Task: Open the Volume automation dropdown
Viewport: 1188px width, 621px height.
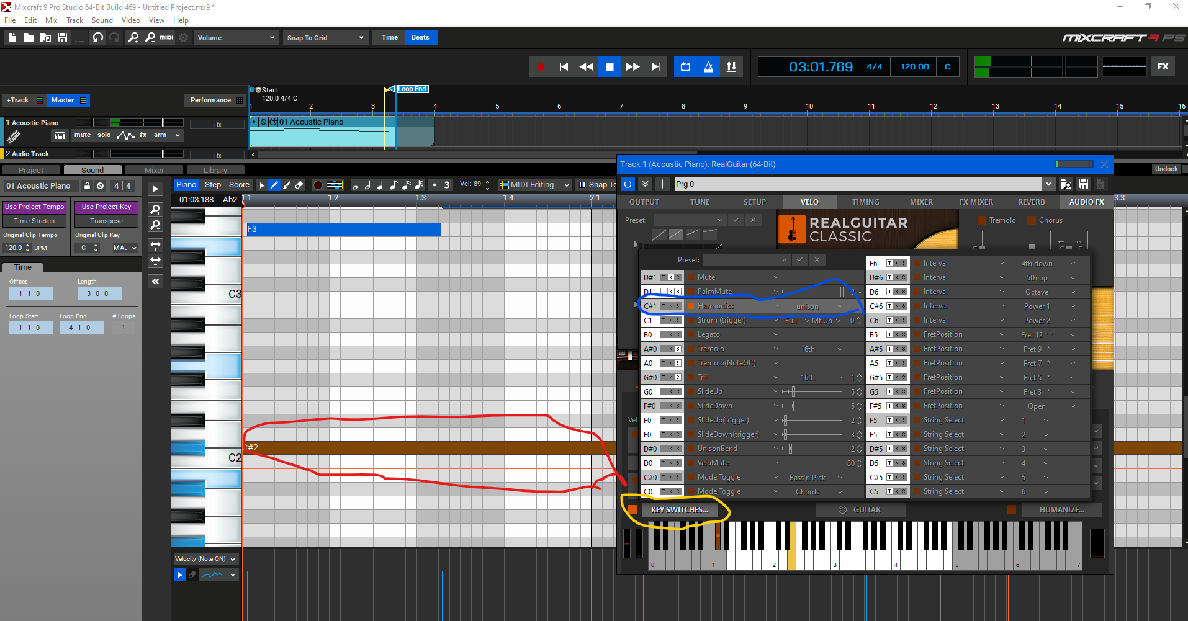Action: [x=236, y=38]
